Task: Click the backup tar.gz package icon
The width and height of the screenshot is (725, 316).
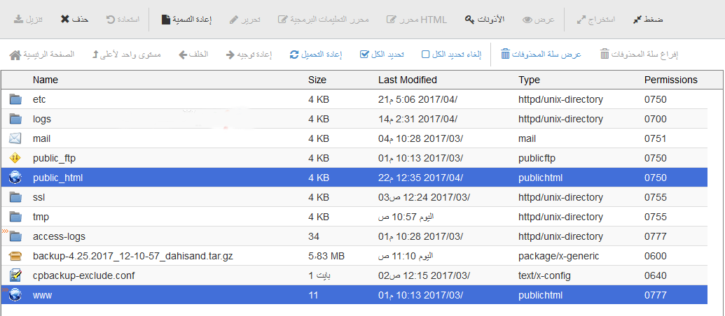Action: [15, 256]
